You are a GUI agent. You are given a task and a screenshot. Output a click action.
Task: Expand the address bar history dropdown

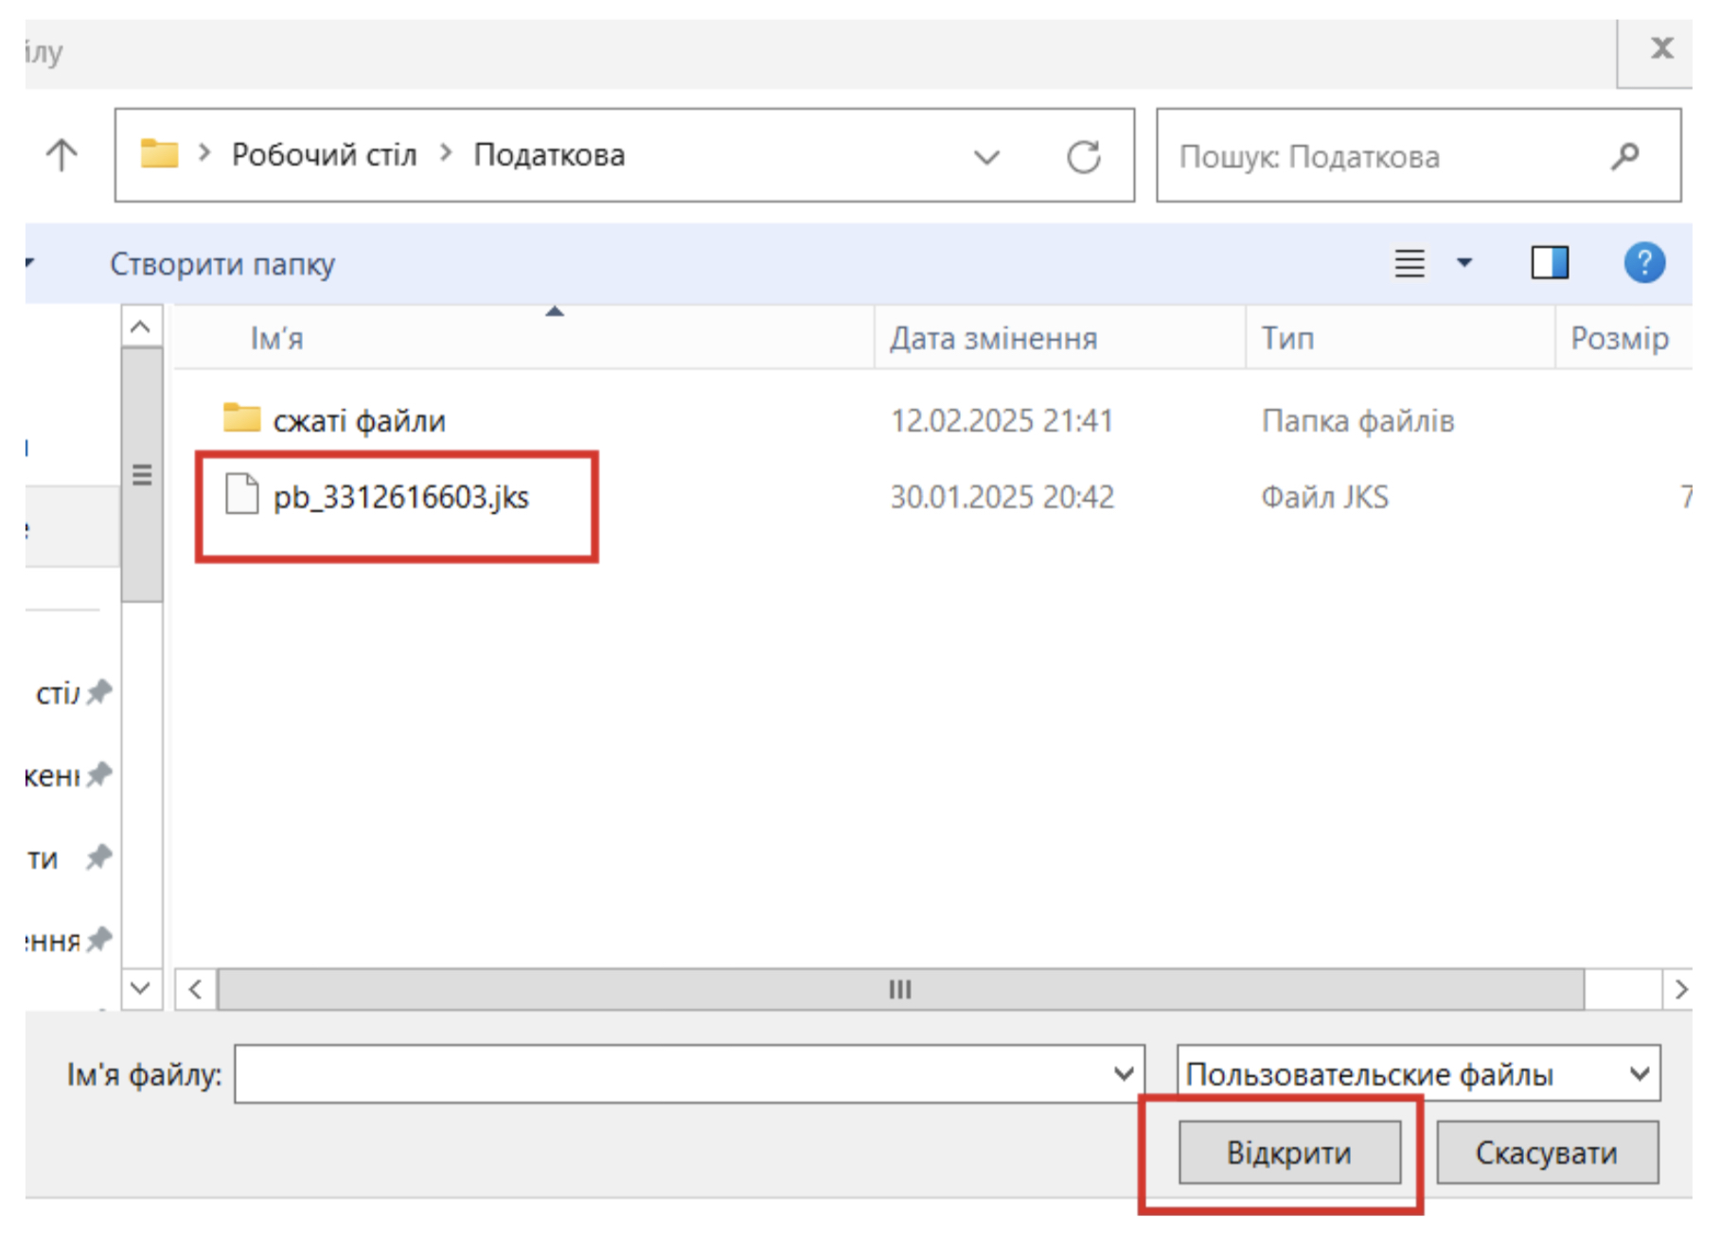click(x=986, y=156)
